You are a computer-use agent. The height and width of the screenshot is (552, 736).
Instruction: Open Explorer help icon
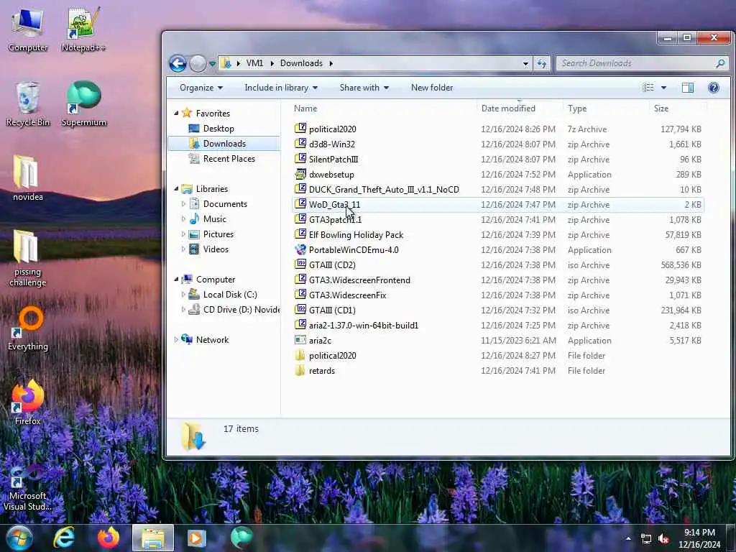point(714,88)
